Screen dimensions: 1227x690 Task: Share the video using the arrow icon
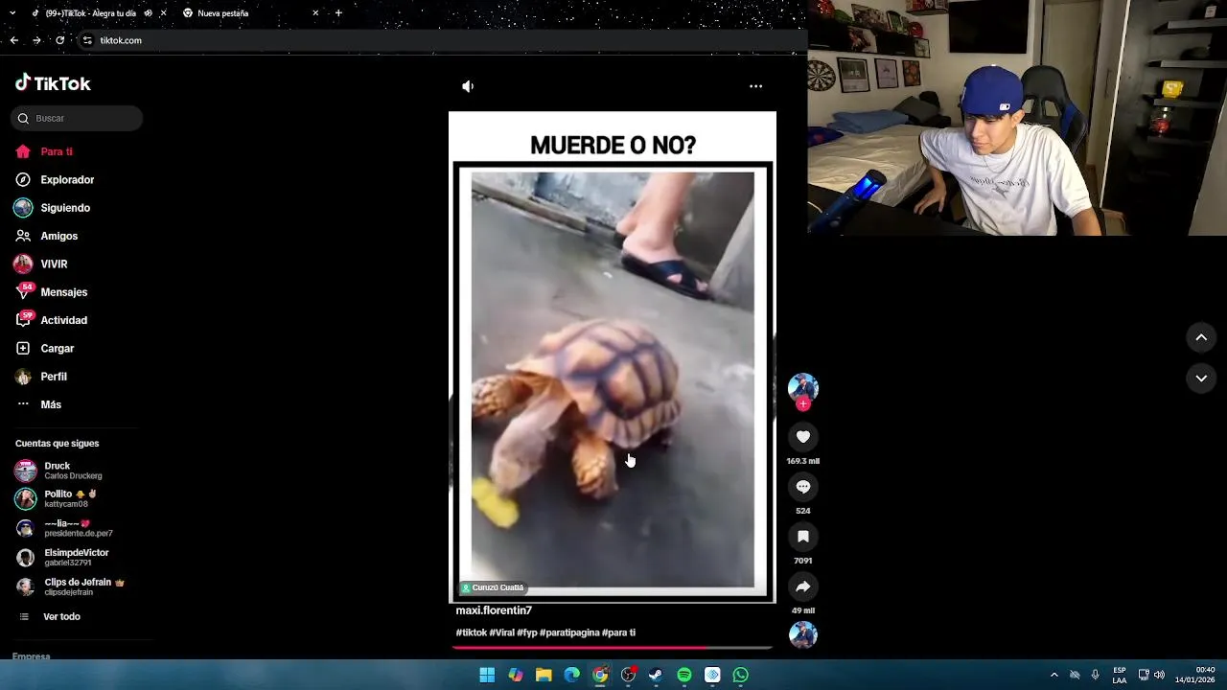[803, 586]
